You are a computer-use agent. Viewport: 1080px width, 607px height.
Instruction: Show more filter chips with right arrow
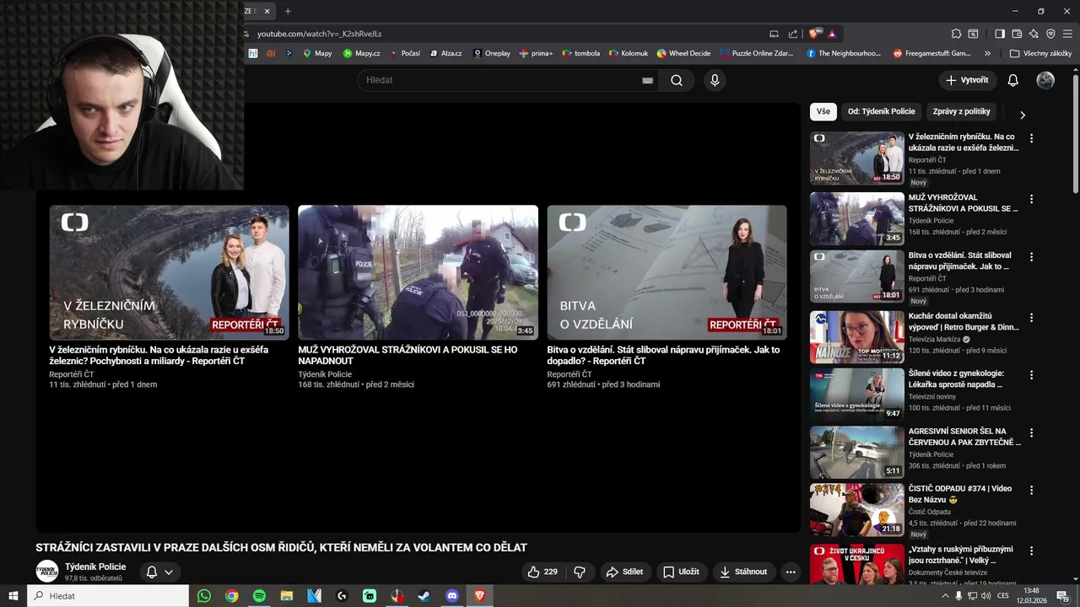(1023, 115)
